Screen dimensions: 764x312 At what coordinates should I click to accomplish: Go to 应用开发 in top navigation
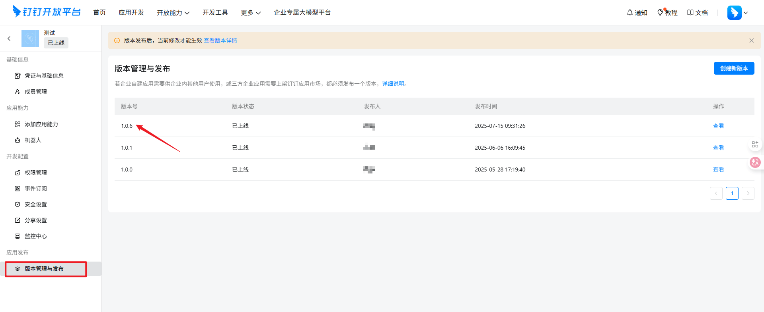coord(131,13)
